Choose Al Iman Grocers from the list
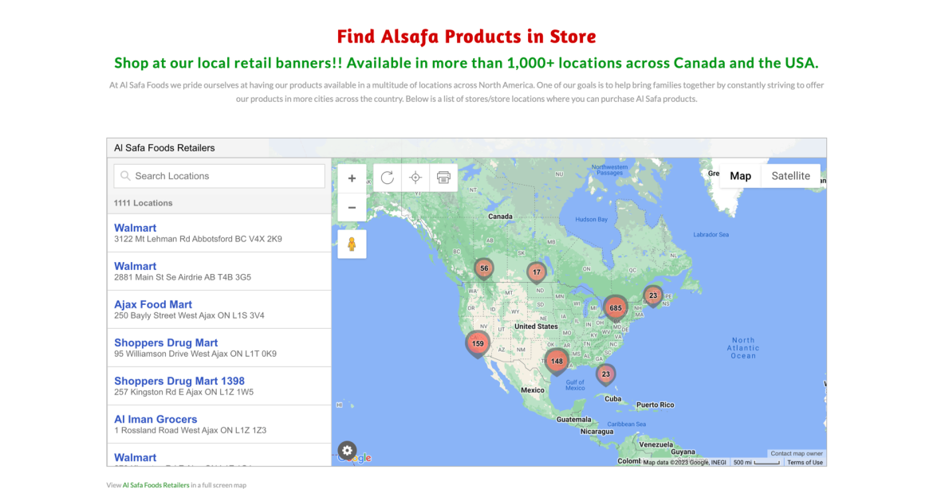This screenshot has height=489, width=933. [155, 419]
